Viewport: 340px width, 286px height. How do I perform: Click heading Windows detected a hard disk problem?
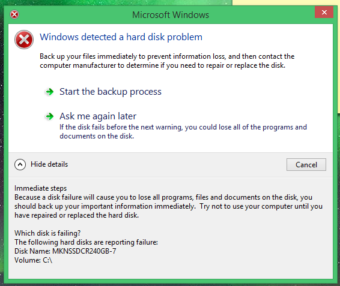[121, 37]
